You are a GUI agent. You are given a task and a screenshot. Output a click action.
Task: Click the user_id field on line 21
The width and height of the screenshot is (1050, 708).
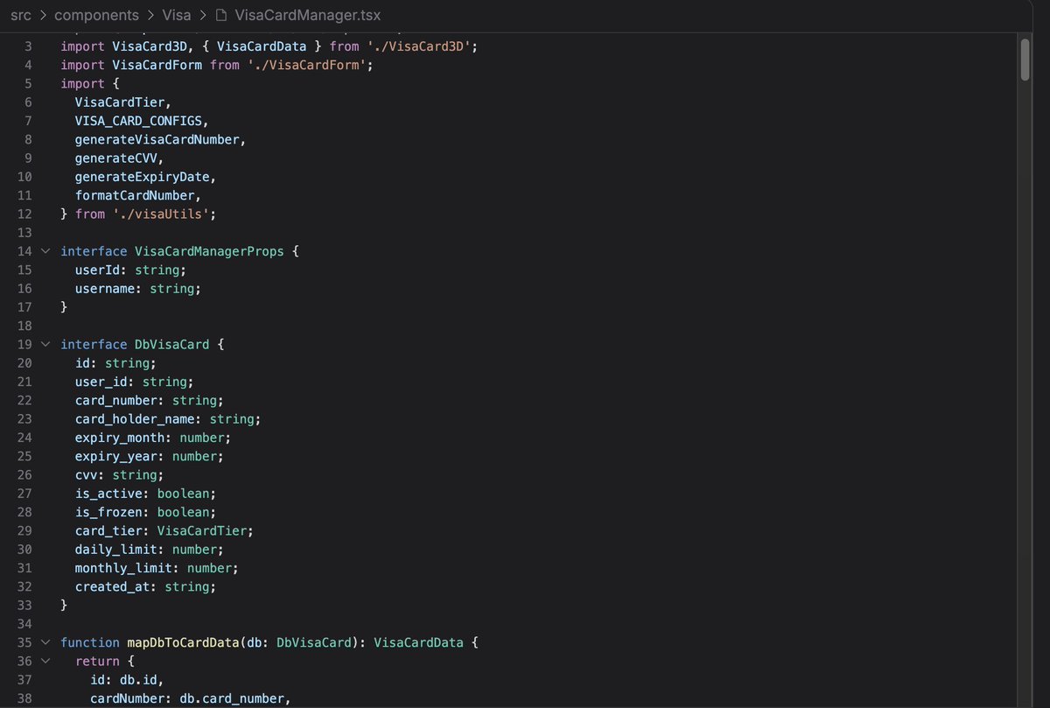tap(101, 382)
